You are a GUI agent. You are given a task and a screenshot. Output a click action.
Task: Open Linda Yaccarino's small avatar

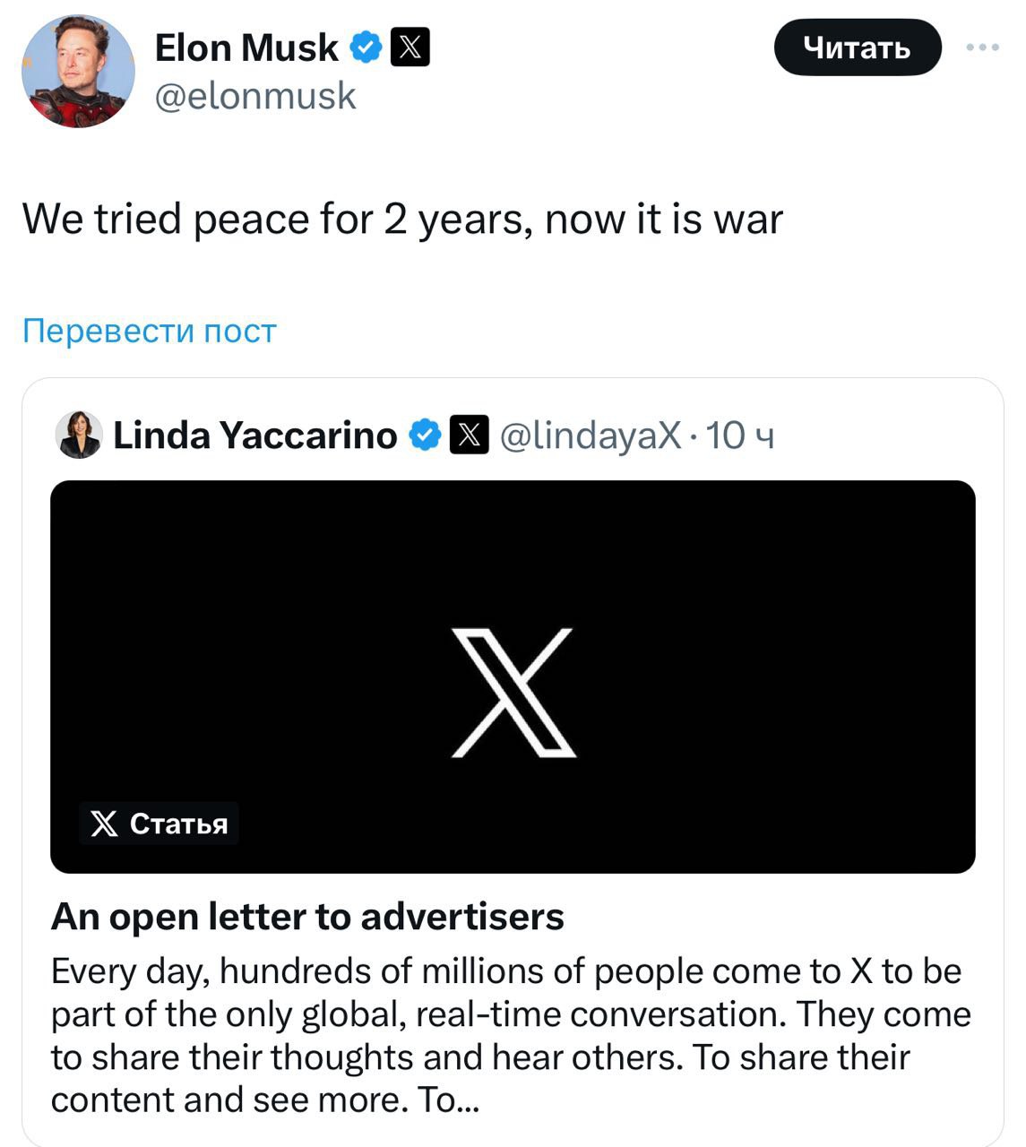79,436
